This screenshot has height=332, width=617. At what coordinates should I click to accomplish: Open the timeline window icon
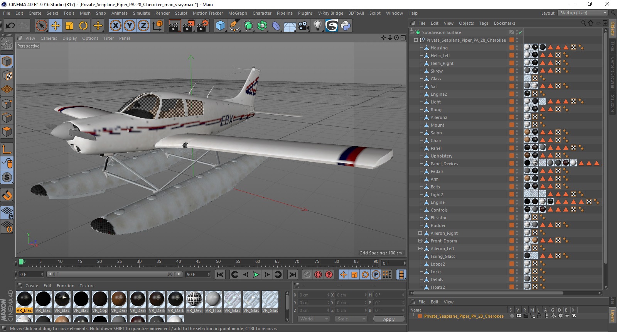point(401,274)
